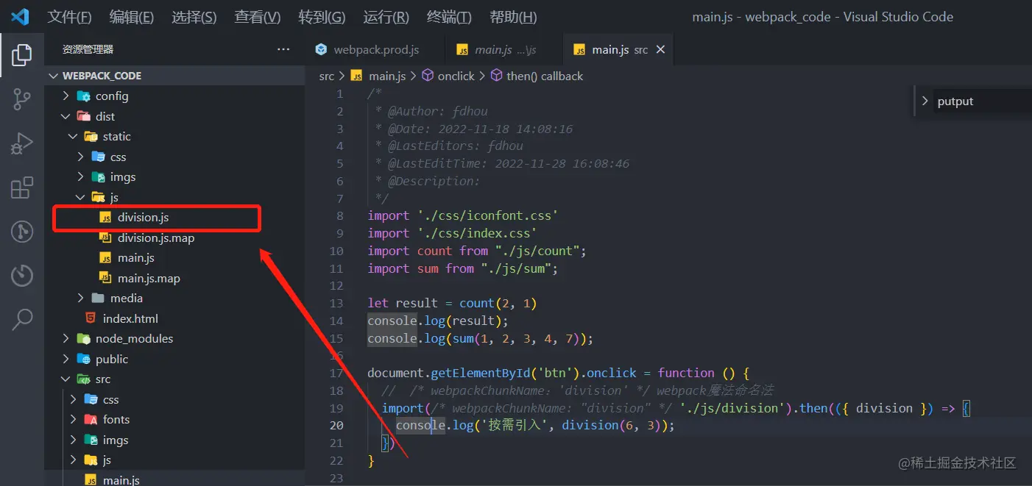Image resolution: width=1032 pixels, height=486 pixels.
Task: Open 选择(S) menu
Action: click(194, 17)
